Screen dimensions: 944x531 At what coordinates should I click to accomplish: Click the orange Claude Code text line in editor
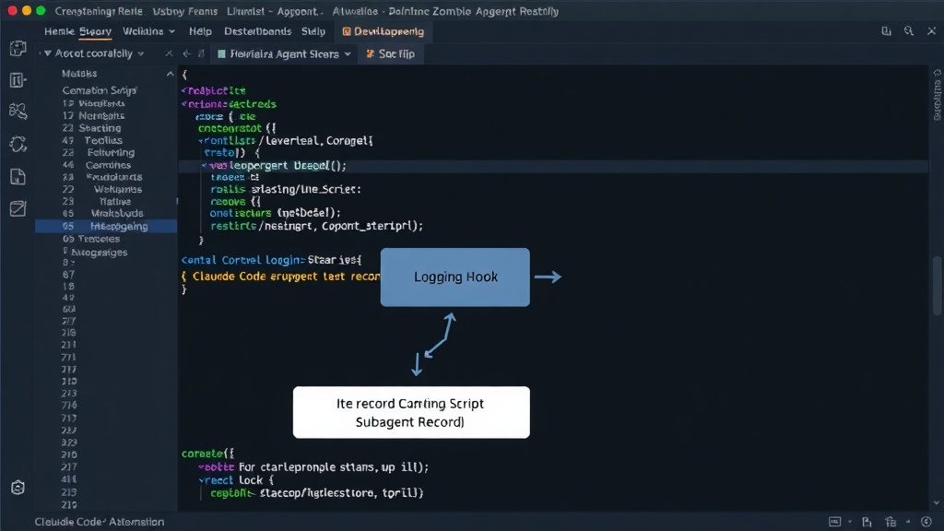point(280,277)
